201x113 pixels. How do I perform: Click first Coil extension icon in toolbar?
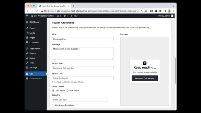pyautogui.click(x=151, y=11)
